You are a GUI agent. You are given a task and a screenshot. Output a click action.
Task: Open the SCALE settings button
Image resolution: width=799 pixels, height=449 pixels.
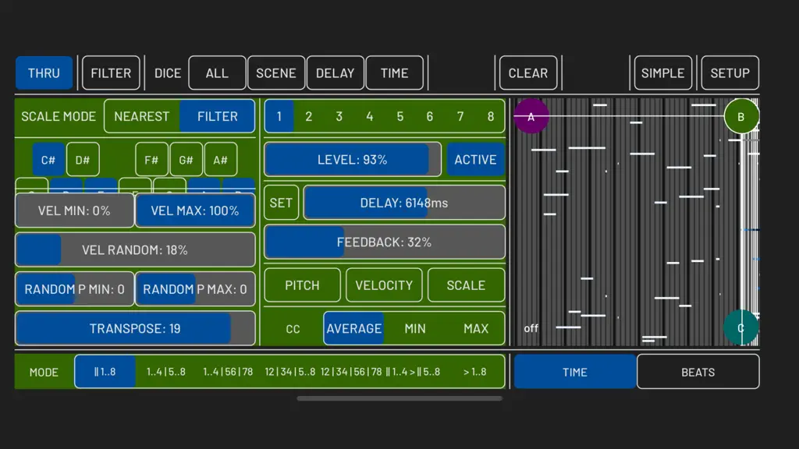point(466,285)
